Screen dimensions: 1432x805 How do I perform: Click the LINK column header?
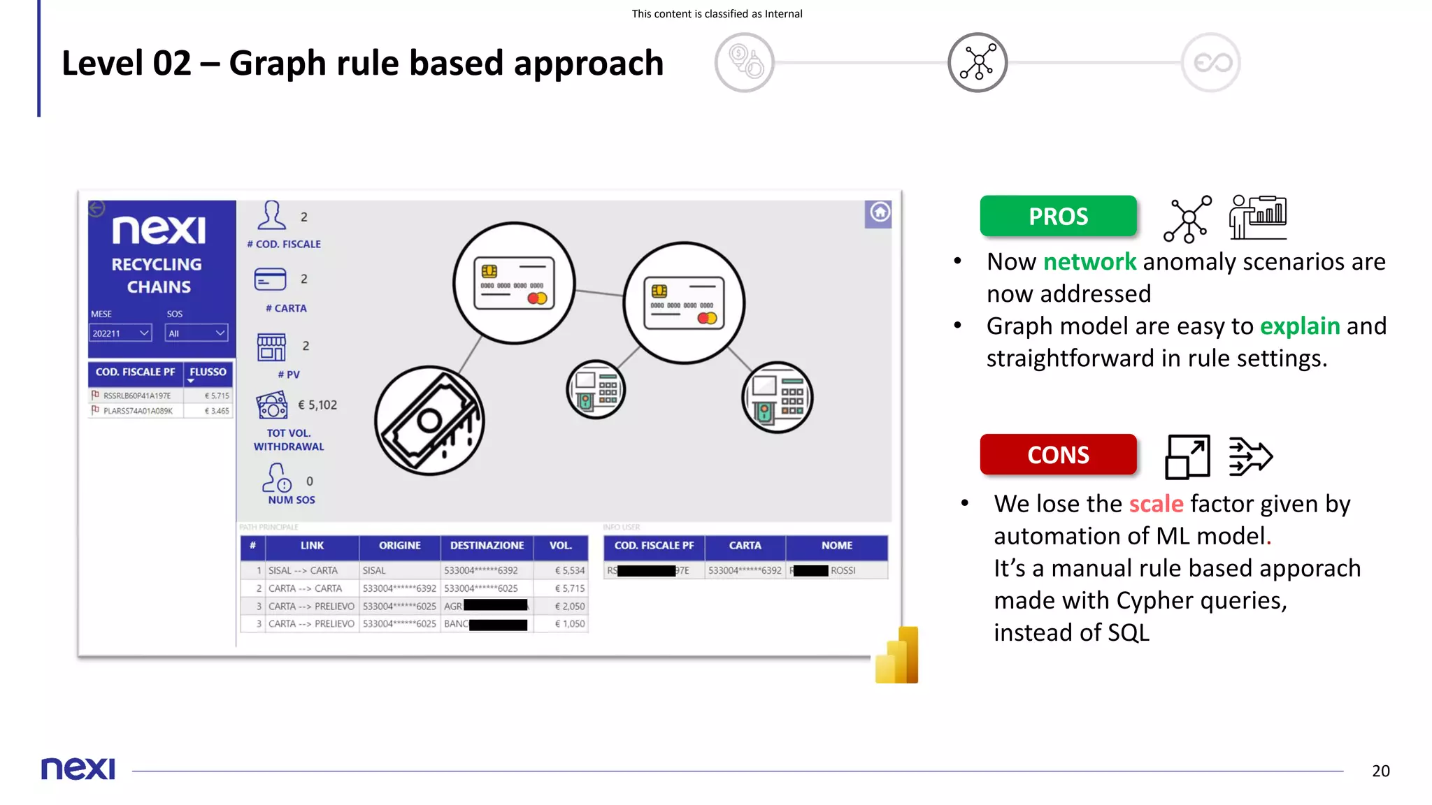[312, 546]
